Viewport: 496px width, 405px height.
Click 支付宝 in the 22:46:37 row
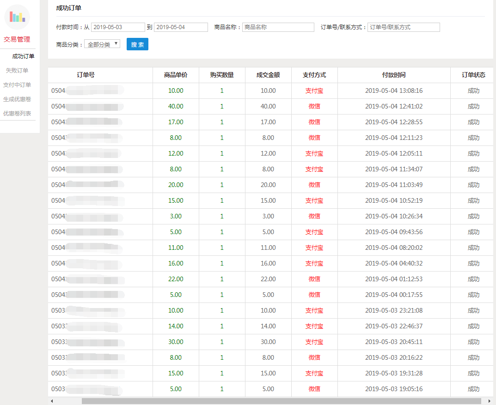(314, 326)
